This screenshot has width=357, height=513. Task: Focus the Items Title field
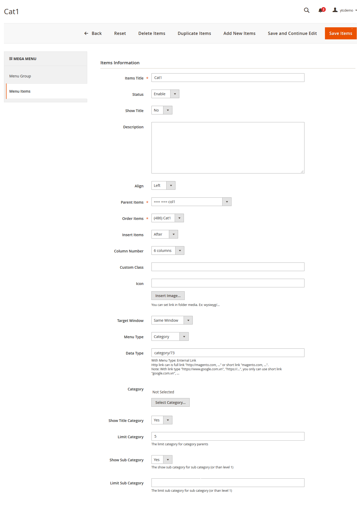[228, 78]
